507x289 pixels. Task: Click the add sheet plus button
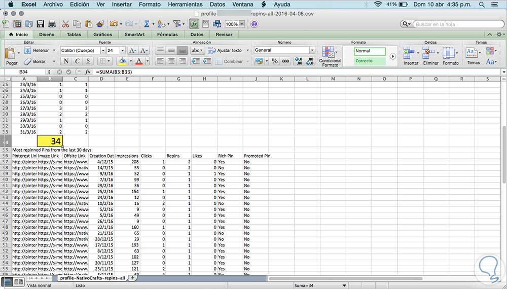[x=132, y=278]
